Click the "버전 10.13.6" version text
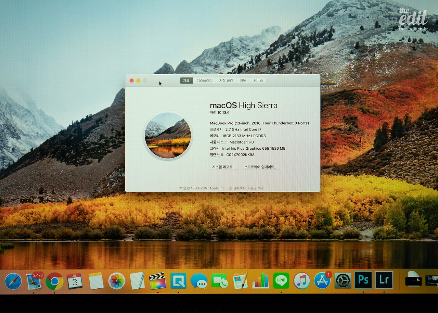The width and height of the screenshot is (438, 313). [x=219, y=113]
